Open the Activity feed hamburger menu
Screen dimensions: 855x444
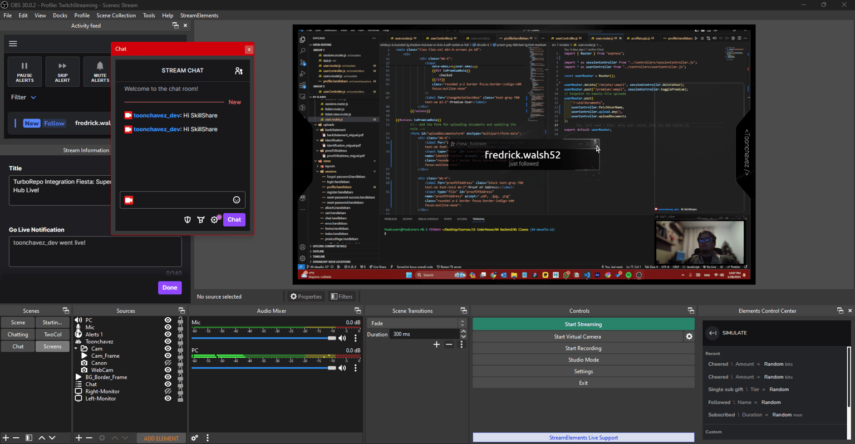pyautogui.click(x=13, y=43)
